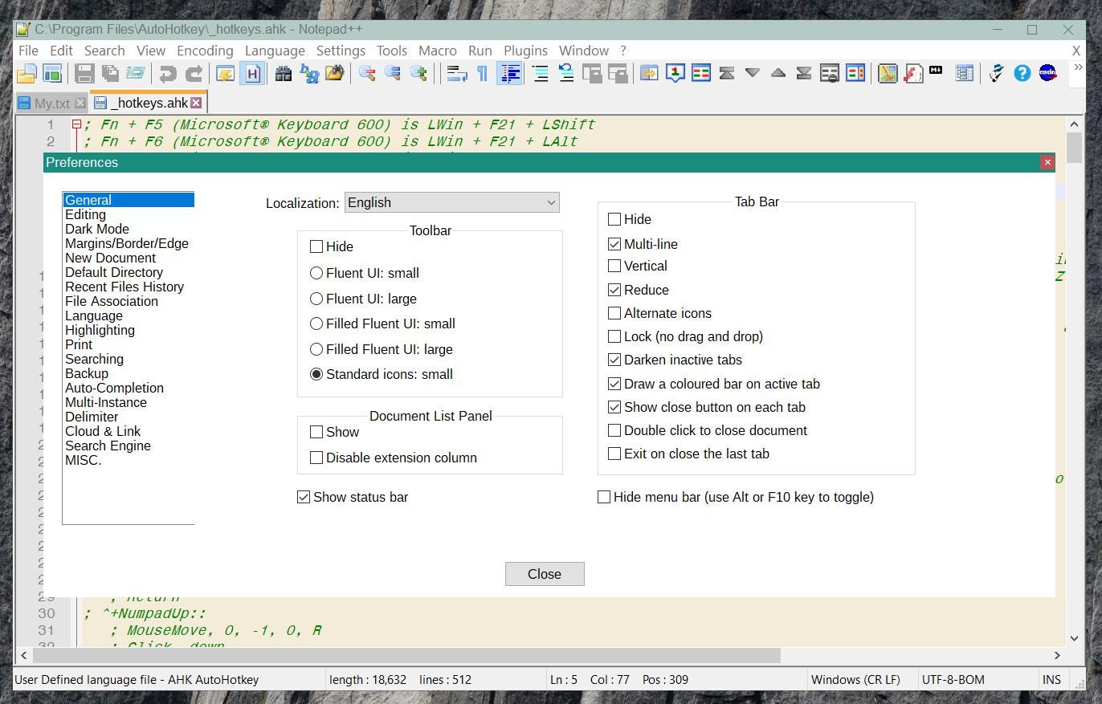
Task: Click INS indicator in status bar
Action: click(x=1051, y=679)
